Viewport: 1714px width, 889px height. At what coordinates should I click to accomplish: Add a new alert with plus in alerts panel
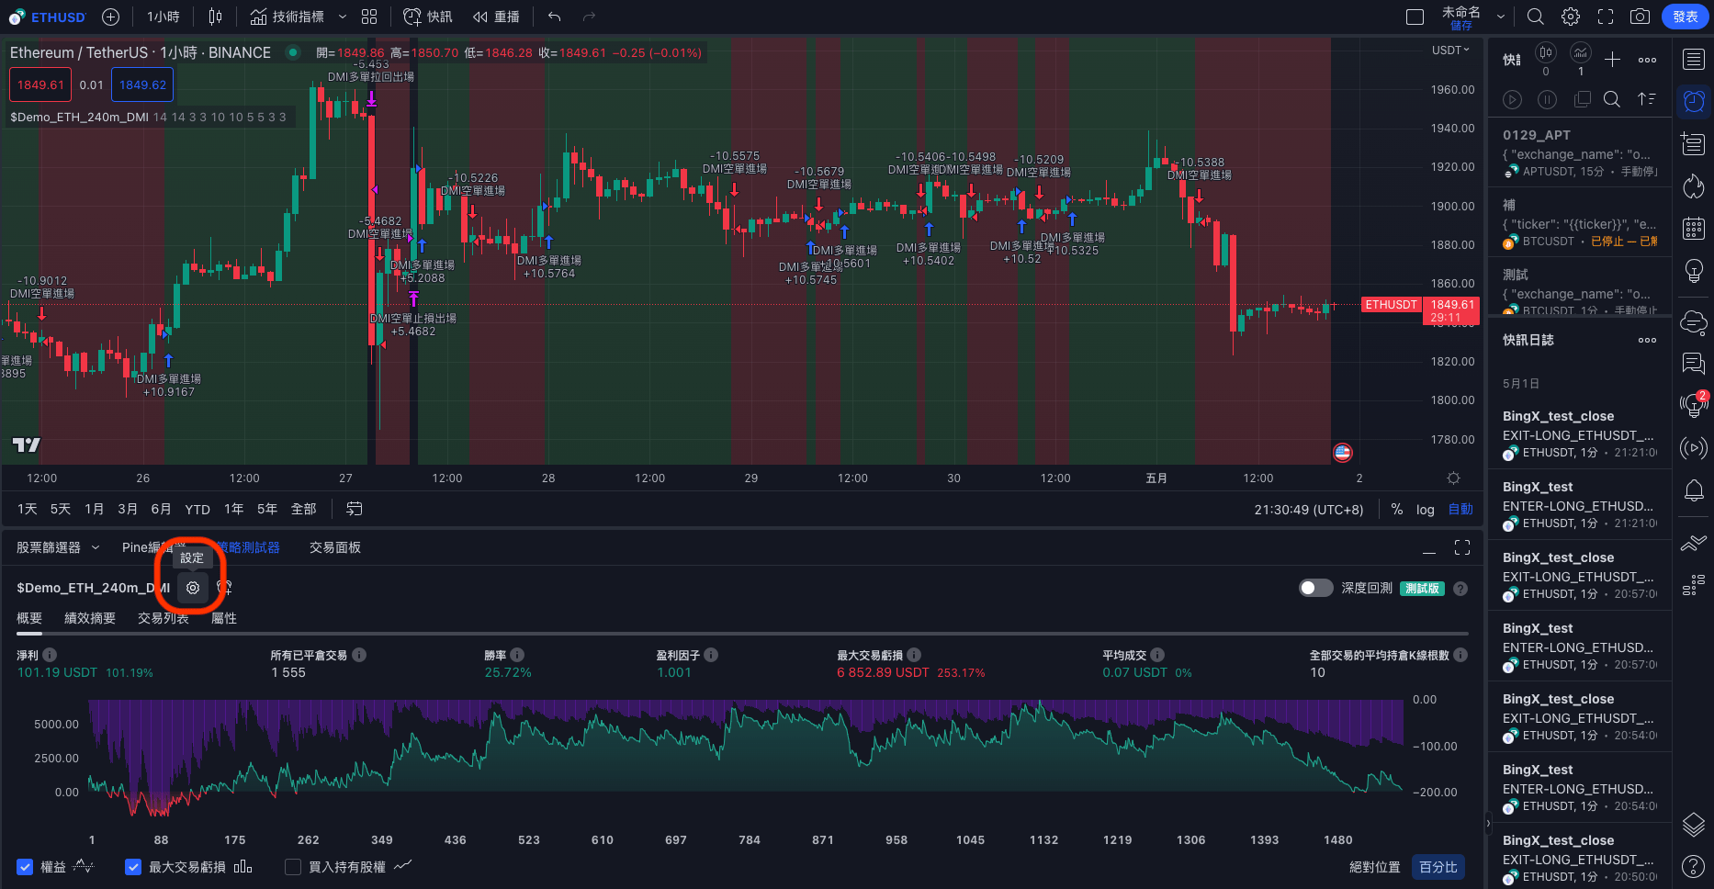[x=1612, y=60]
